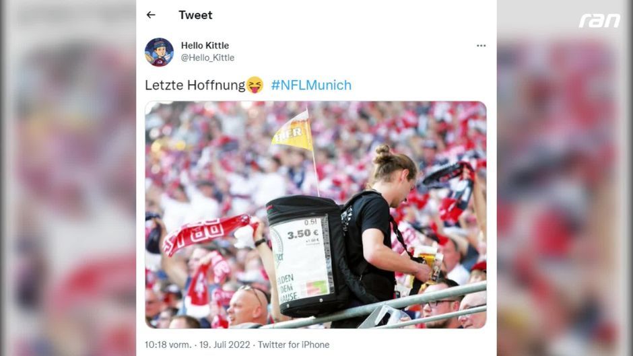Click the 10:18 vorm. timestamp
Image resolution: width=633 pixels, height=356 pixels.
(x=168, y=345)
